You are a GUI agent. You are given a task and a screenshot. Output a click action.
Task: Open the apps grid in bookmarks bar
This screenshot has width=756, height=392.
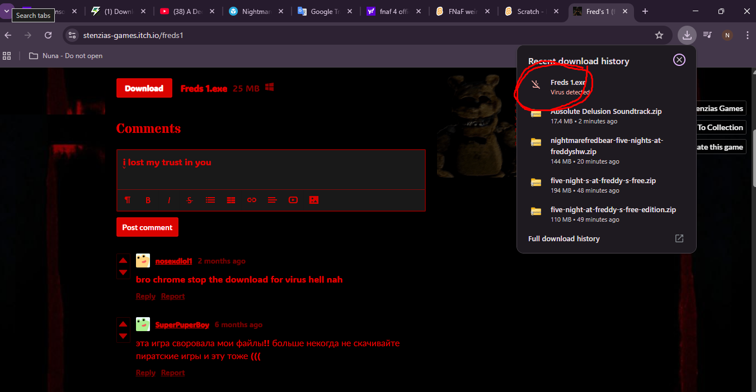[x=7, y=56]
